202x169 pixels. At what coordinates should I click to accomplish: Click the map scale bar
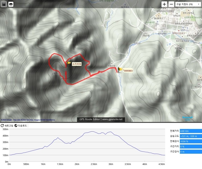187,117
